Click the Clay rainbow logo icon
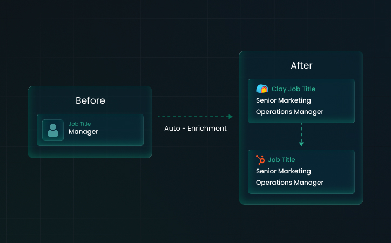 262,89
